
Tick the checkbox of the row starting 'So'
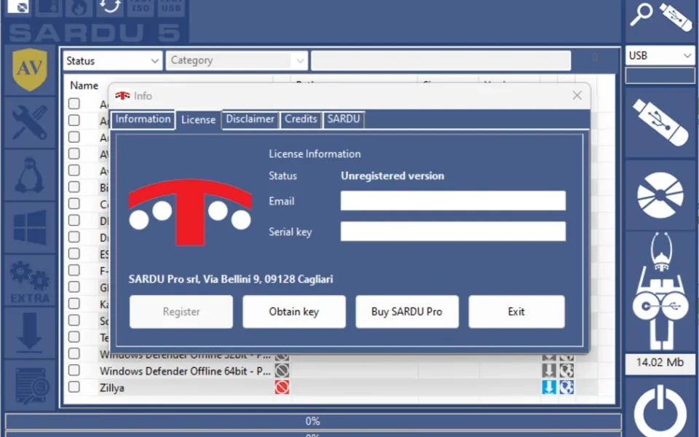(74, 320)
